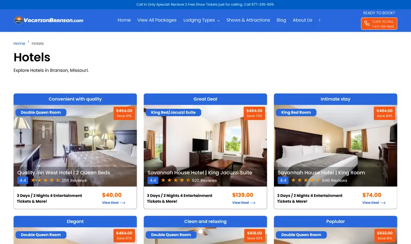Click arrow next to $74.00 View Deal
This screenshot has height=244, width=411.
tap(383, 203)
